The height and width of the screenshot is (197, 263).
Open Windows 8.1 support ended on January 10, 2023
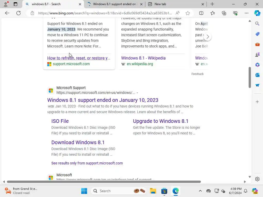click(x=103, y=100)
